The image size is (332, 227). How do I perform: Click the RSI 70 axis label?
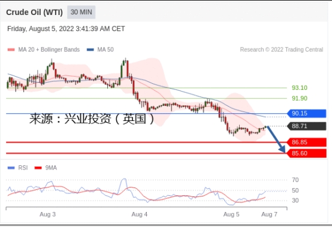(295, 180)
